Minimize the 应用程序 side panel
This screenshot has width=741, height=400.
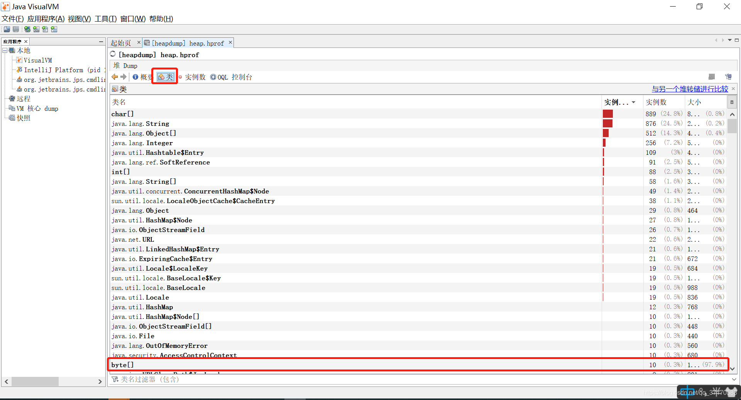[x=101, y=42]
